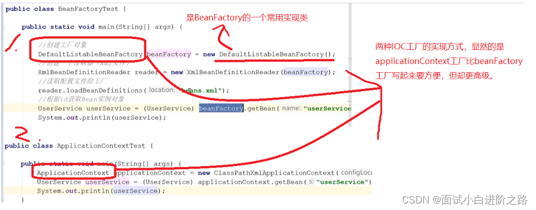Click the beanFactory variable being declared
The width and height of the screenshot is (536, 210).
169,54
